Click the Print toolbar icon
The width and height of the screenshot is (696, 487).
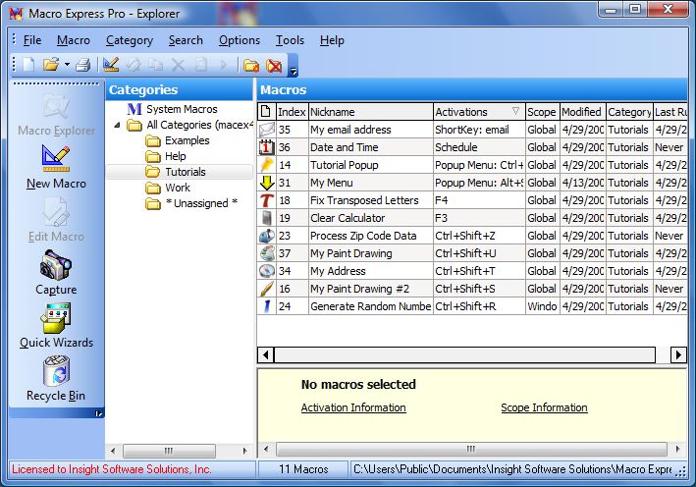pyautogui.click(x=83, y=65)
